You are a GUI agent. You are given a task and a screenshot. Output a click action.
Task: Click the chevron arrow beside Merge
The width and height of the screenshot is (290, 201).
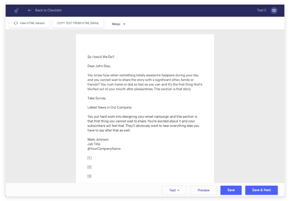tap(124, 24)
